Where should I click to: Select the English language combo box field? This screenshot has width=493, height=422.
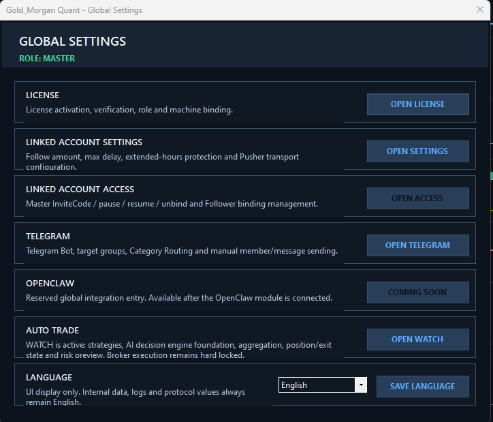(x=323, y=385)
